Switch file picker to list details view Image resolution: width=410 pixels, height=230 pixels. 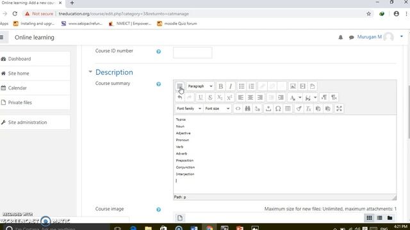pyautogui.click(x=379, y=218)
